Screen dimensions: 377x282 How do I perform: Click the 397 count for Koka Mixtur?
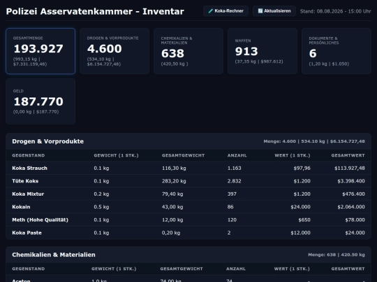tap(232, 194)
